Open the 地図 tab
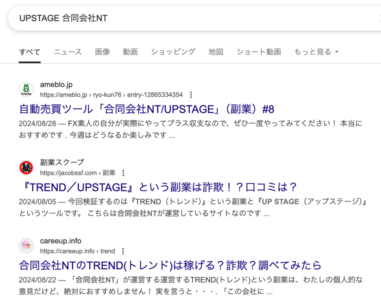This screenshot has width=381, height=302. [x=216, y=52]
